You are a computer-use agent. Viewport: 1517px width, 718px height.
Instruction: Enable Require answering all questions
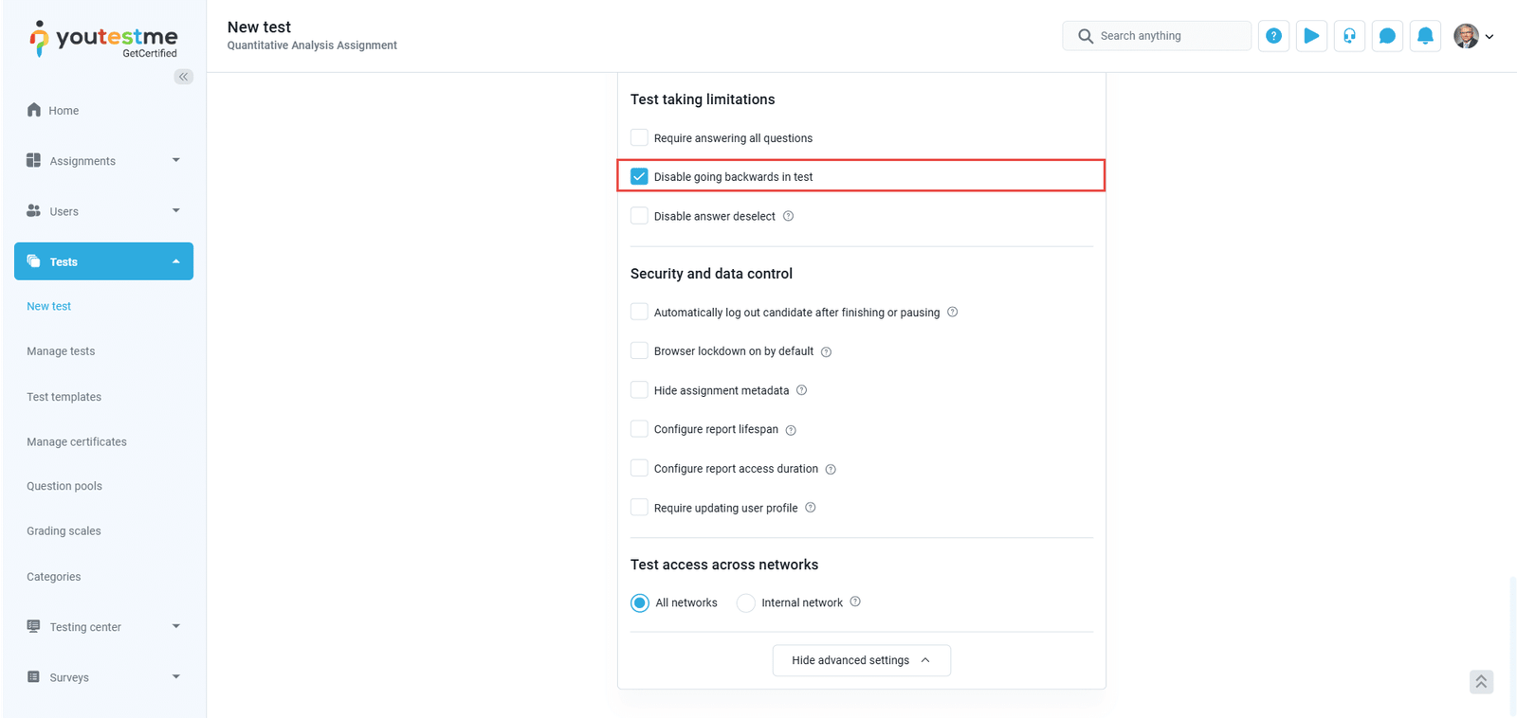coord(640,137)
